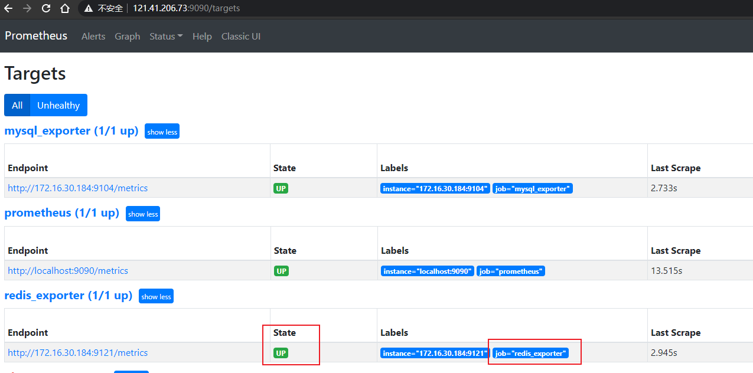The image size is (753, 373).
Task: Click the UP badge in mysql_exporter row
Action: pyautogui.click(x=281, y=189)
